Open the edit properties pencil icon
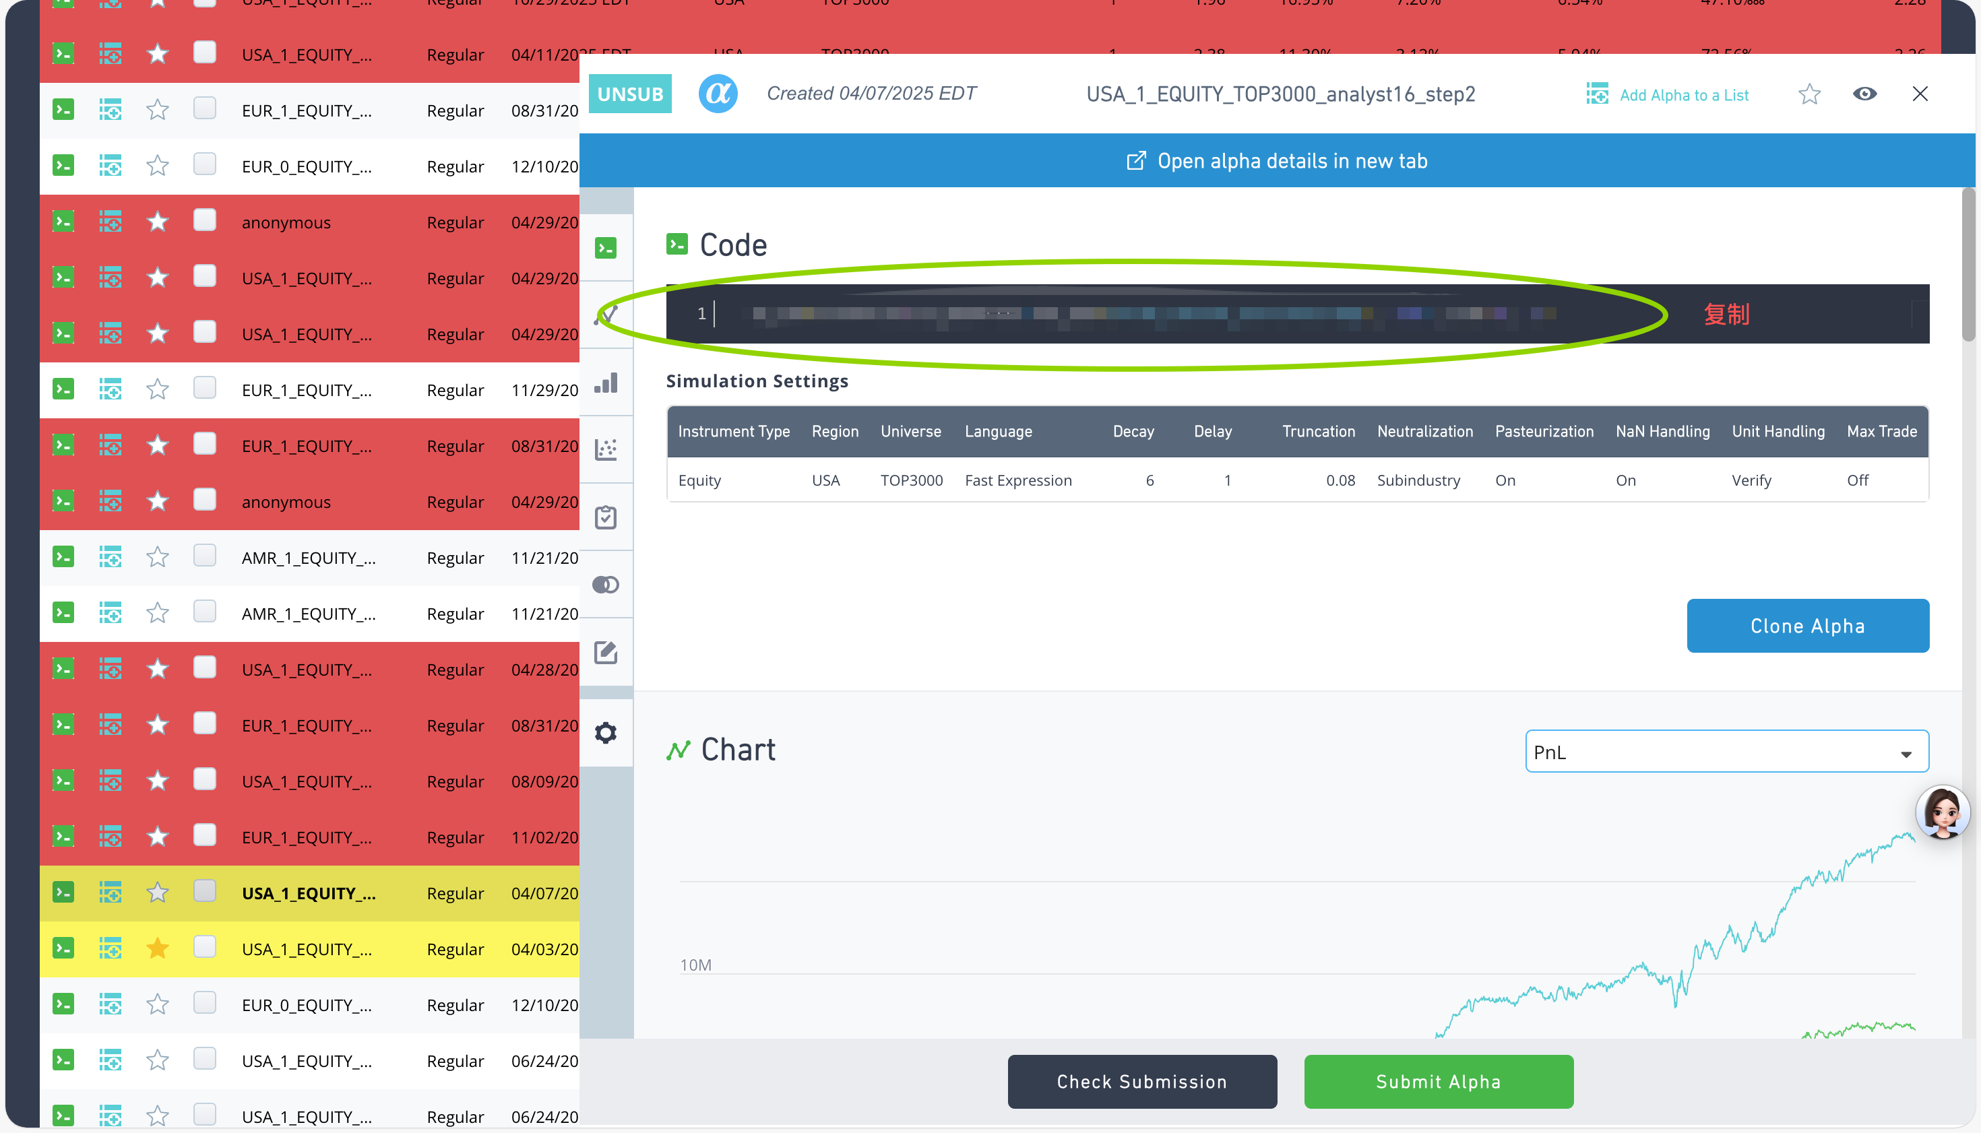 (x=606, y=652)
